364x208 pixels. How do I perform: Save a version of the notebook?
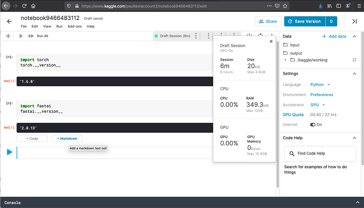point(305,21)
